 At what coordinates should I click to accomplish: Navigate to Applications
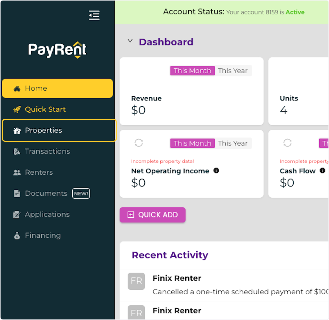coord(47,215)
